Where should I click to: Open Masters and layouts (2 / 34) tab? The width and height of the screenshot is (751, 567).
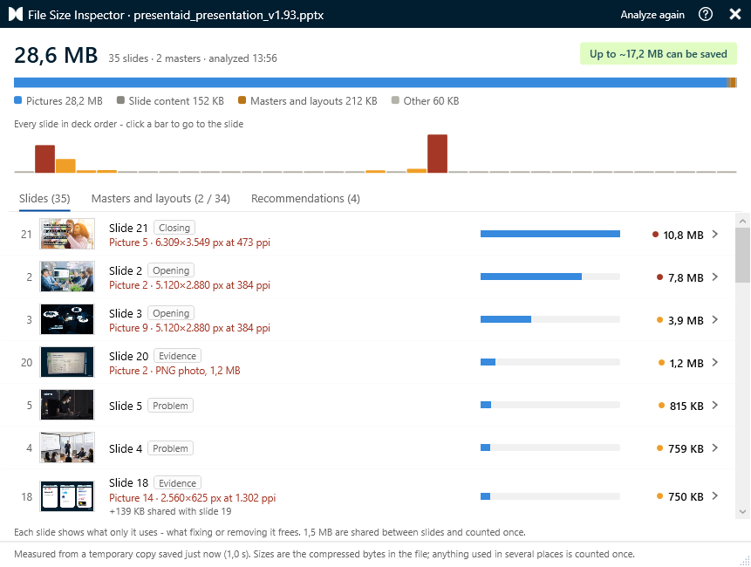pos(160,199)
